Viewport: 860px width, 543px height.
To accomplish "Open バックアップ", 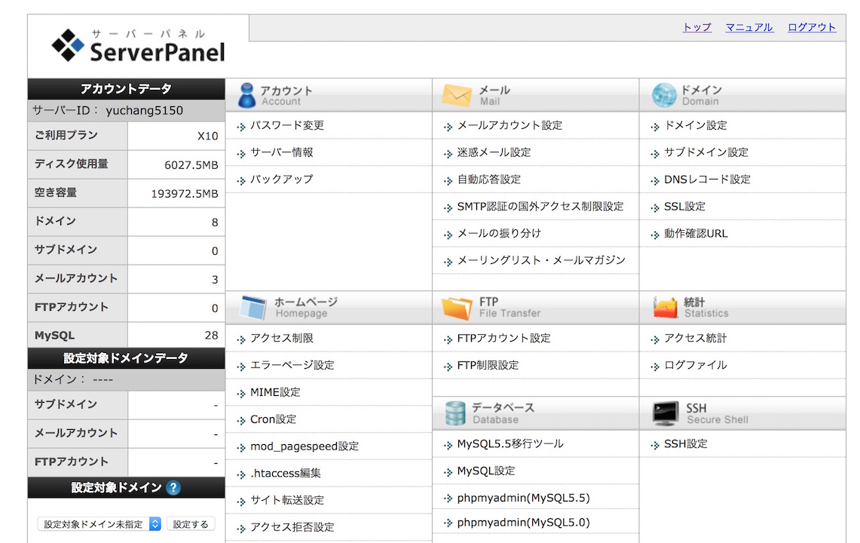I will pyautogui.click(x=281, y=179).
